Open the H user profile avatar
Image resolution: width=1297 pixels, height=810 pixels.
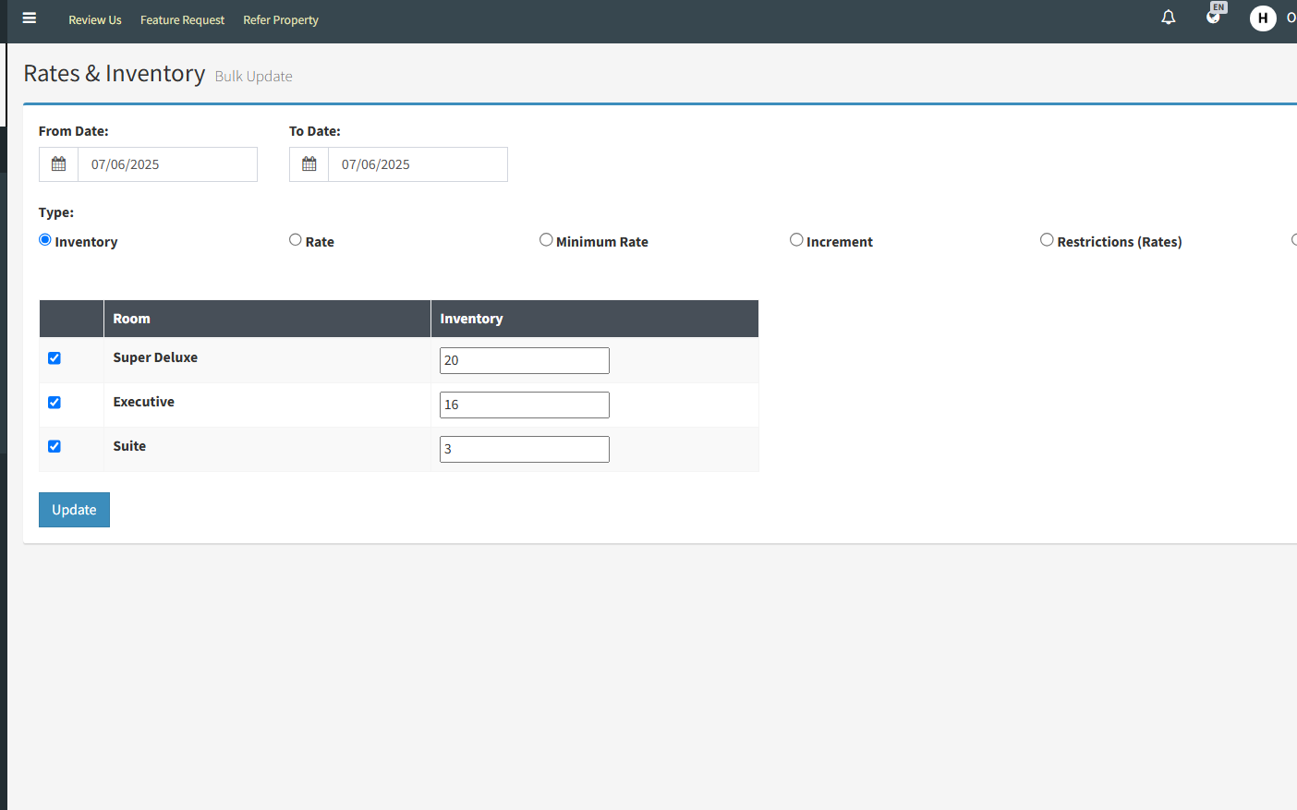click(x=1263, y=18)
